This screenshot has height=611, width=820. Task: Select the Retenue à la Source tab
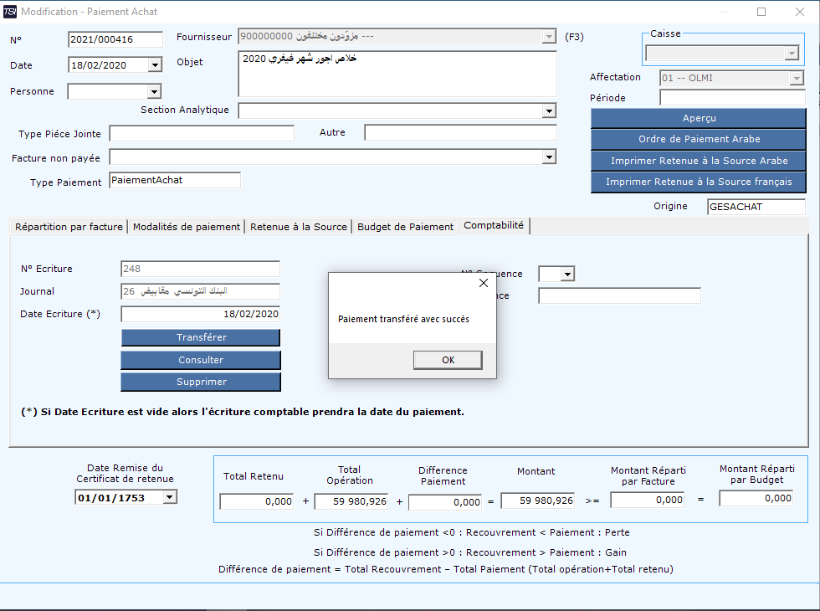[298, 227]
